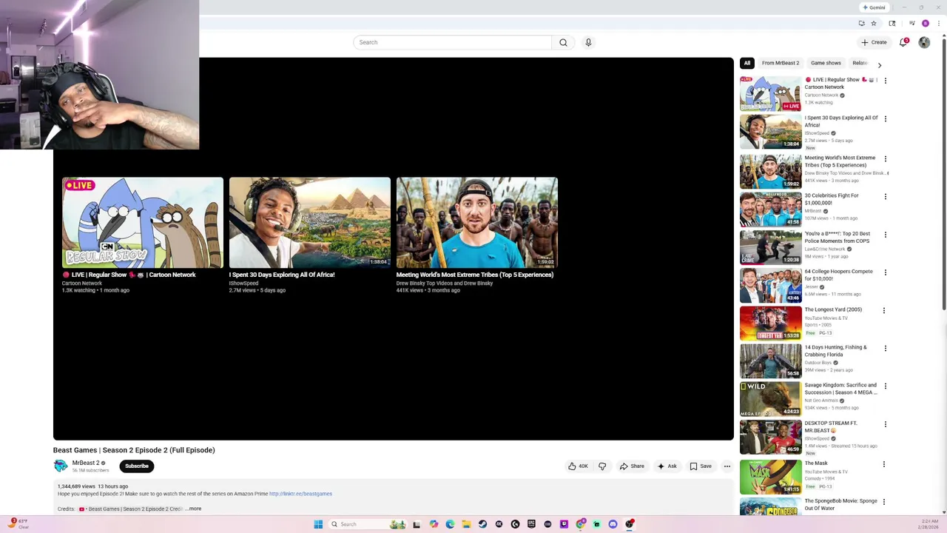The height and width of the screenshot is (533, 947).
Task: Expand description with ...more
Action: pos(194,509)
